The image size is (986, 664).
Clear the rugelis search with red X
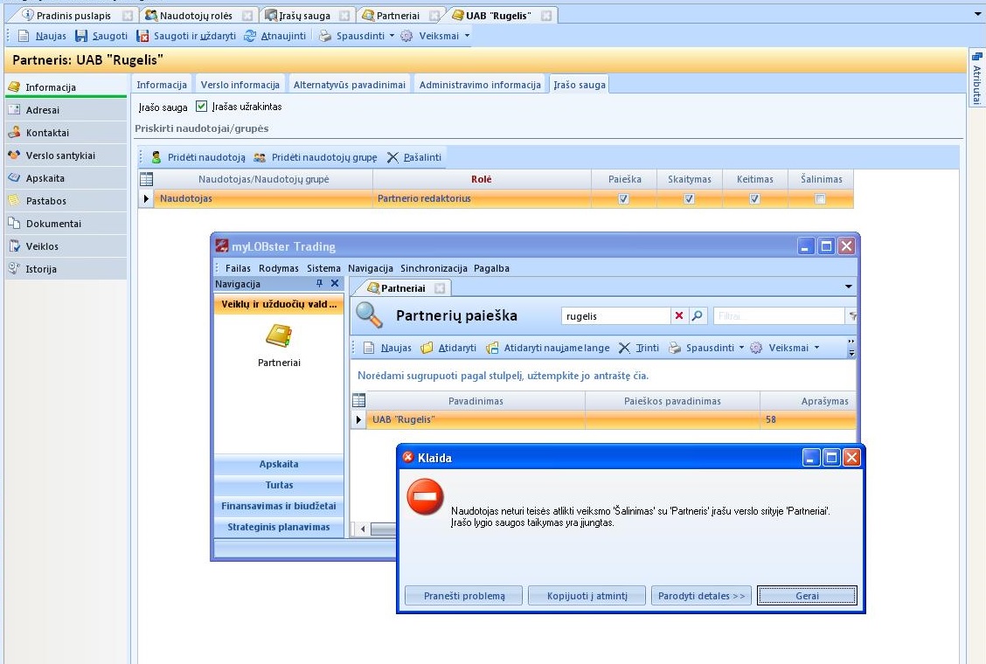(x=678, y=316)
